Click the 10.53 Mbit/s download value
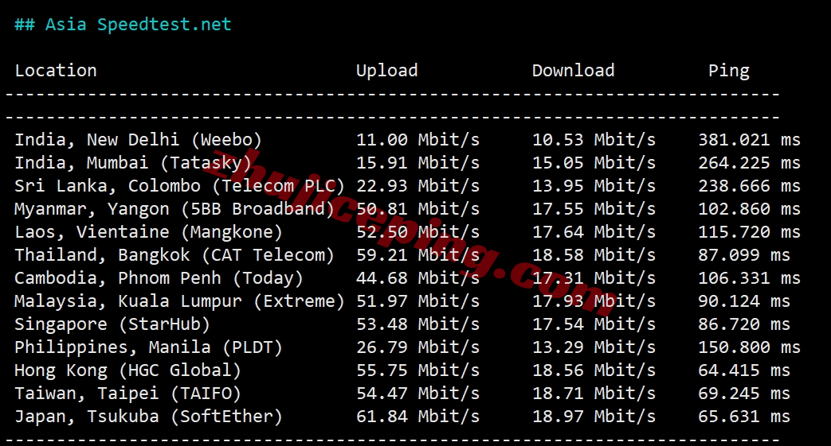831x446 pixels. click(x=594, y=140)
